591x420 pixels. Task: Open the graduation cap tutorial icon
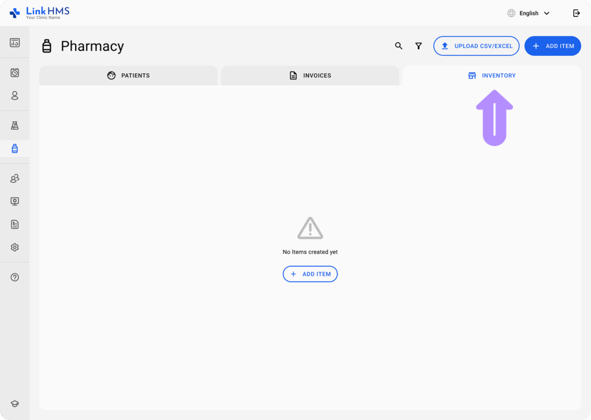tap(14, 404)
